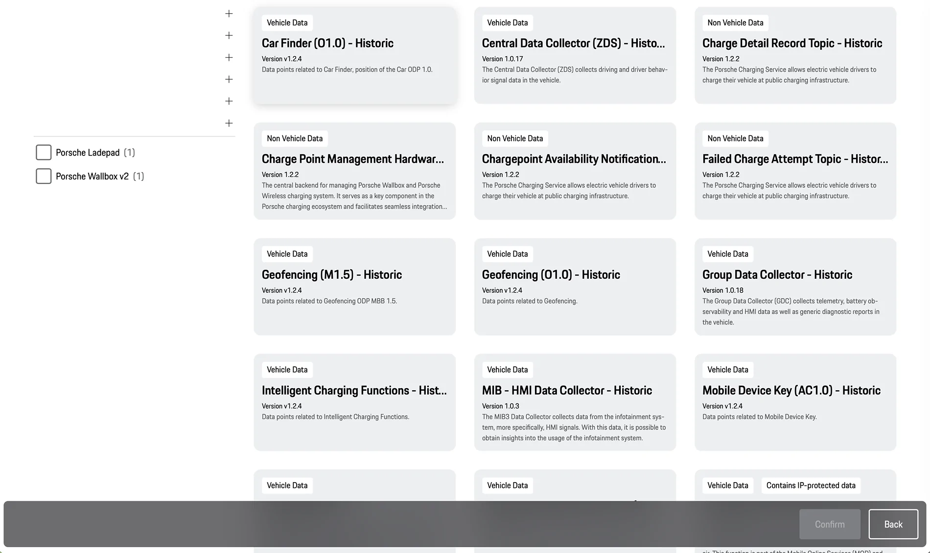Screen dimensions: 930x553
Task: Click description 'Data points related to Geofencing ODP MBB 1.5.'
Action: 329,301
